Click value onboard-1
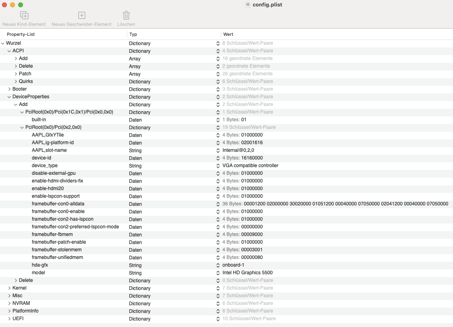Image resolution: width=453 pixels, height=327 pixels. click(233, 265)
